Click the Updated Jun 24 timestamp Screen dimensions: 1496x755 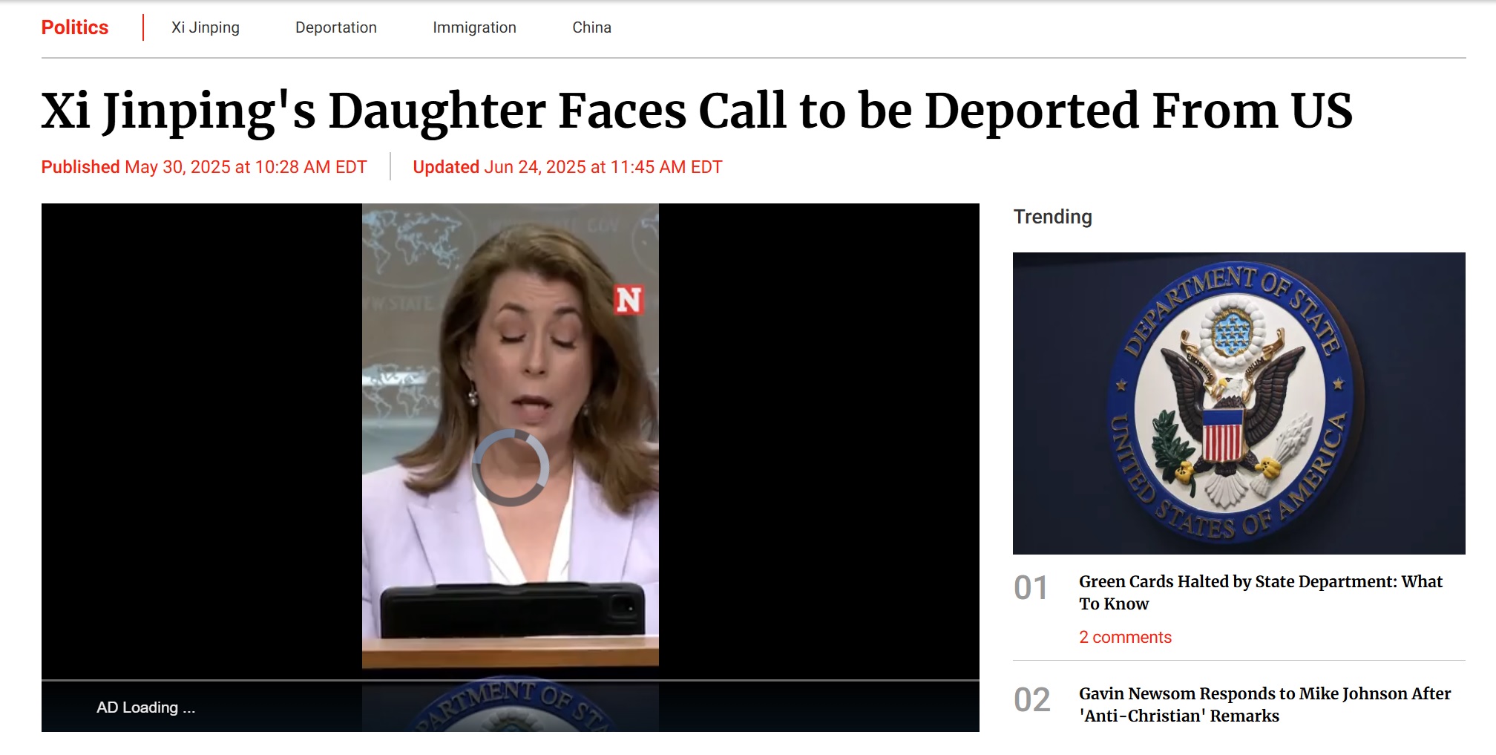pos(568,167)
